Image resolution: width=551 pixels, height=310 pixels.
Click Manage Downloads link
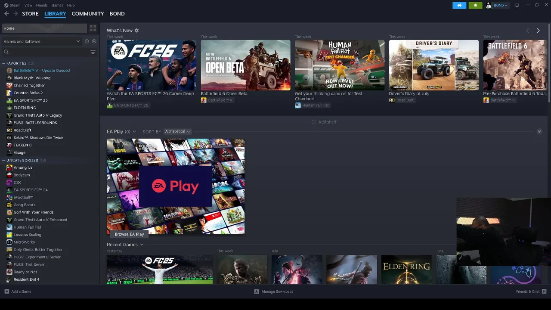[277, 291]
